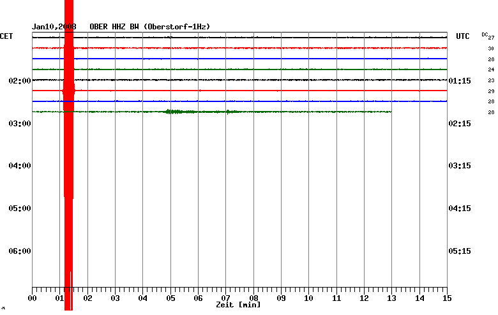Viewport: 498px width, 315px height.
Task: Select the 03:00 CET time label
Action: point(20,124)
